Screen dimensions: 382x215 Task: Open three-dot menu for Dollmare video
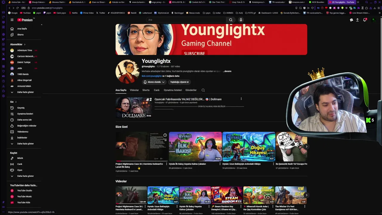pos(241,99)
